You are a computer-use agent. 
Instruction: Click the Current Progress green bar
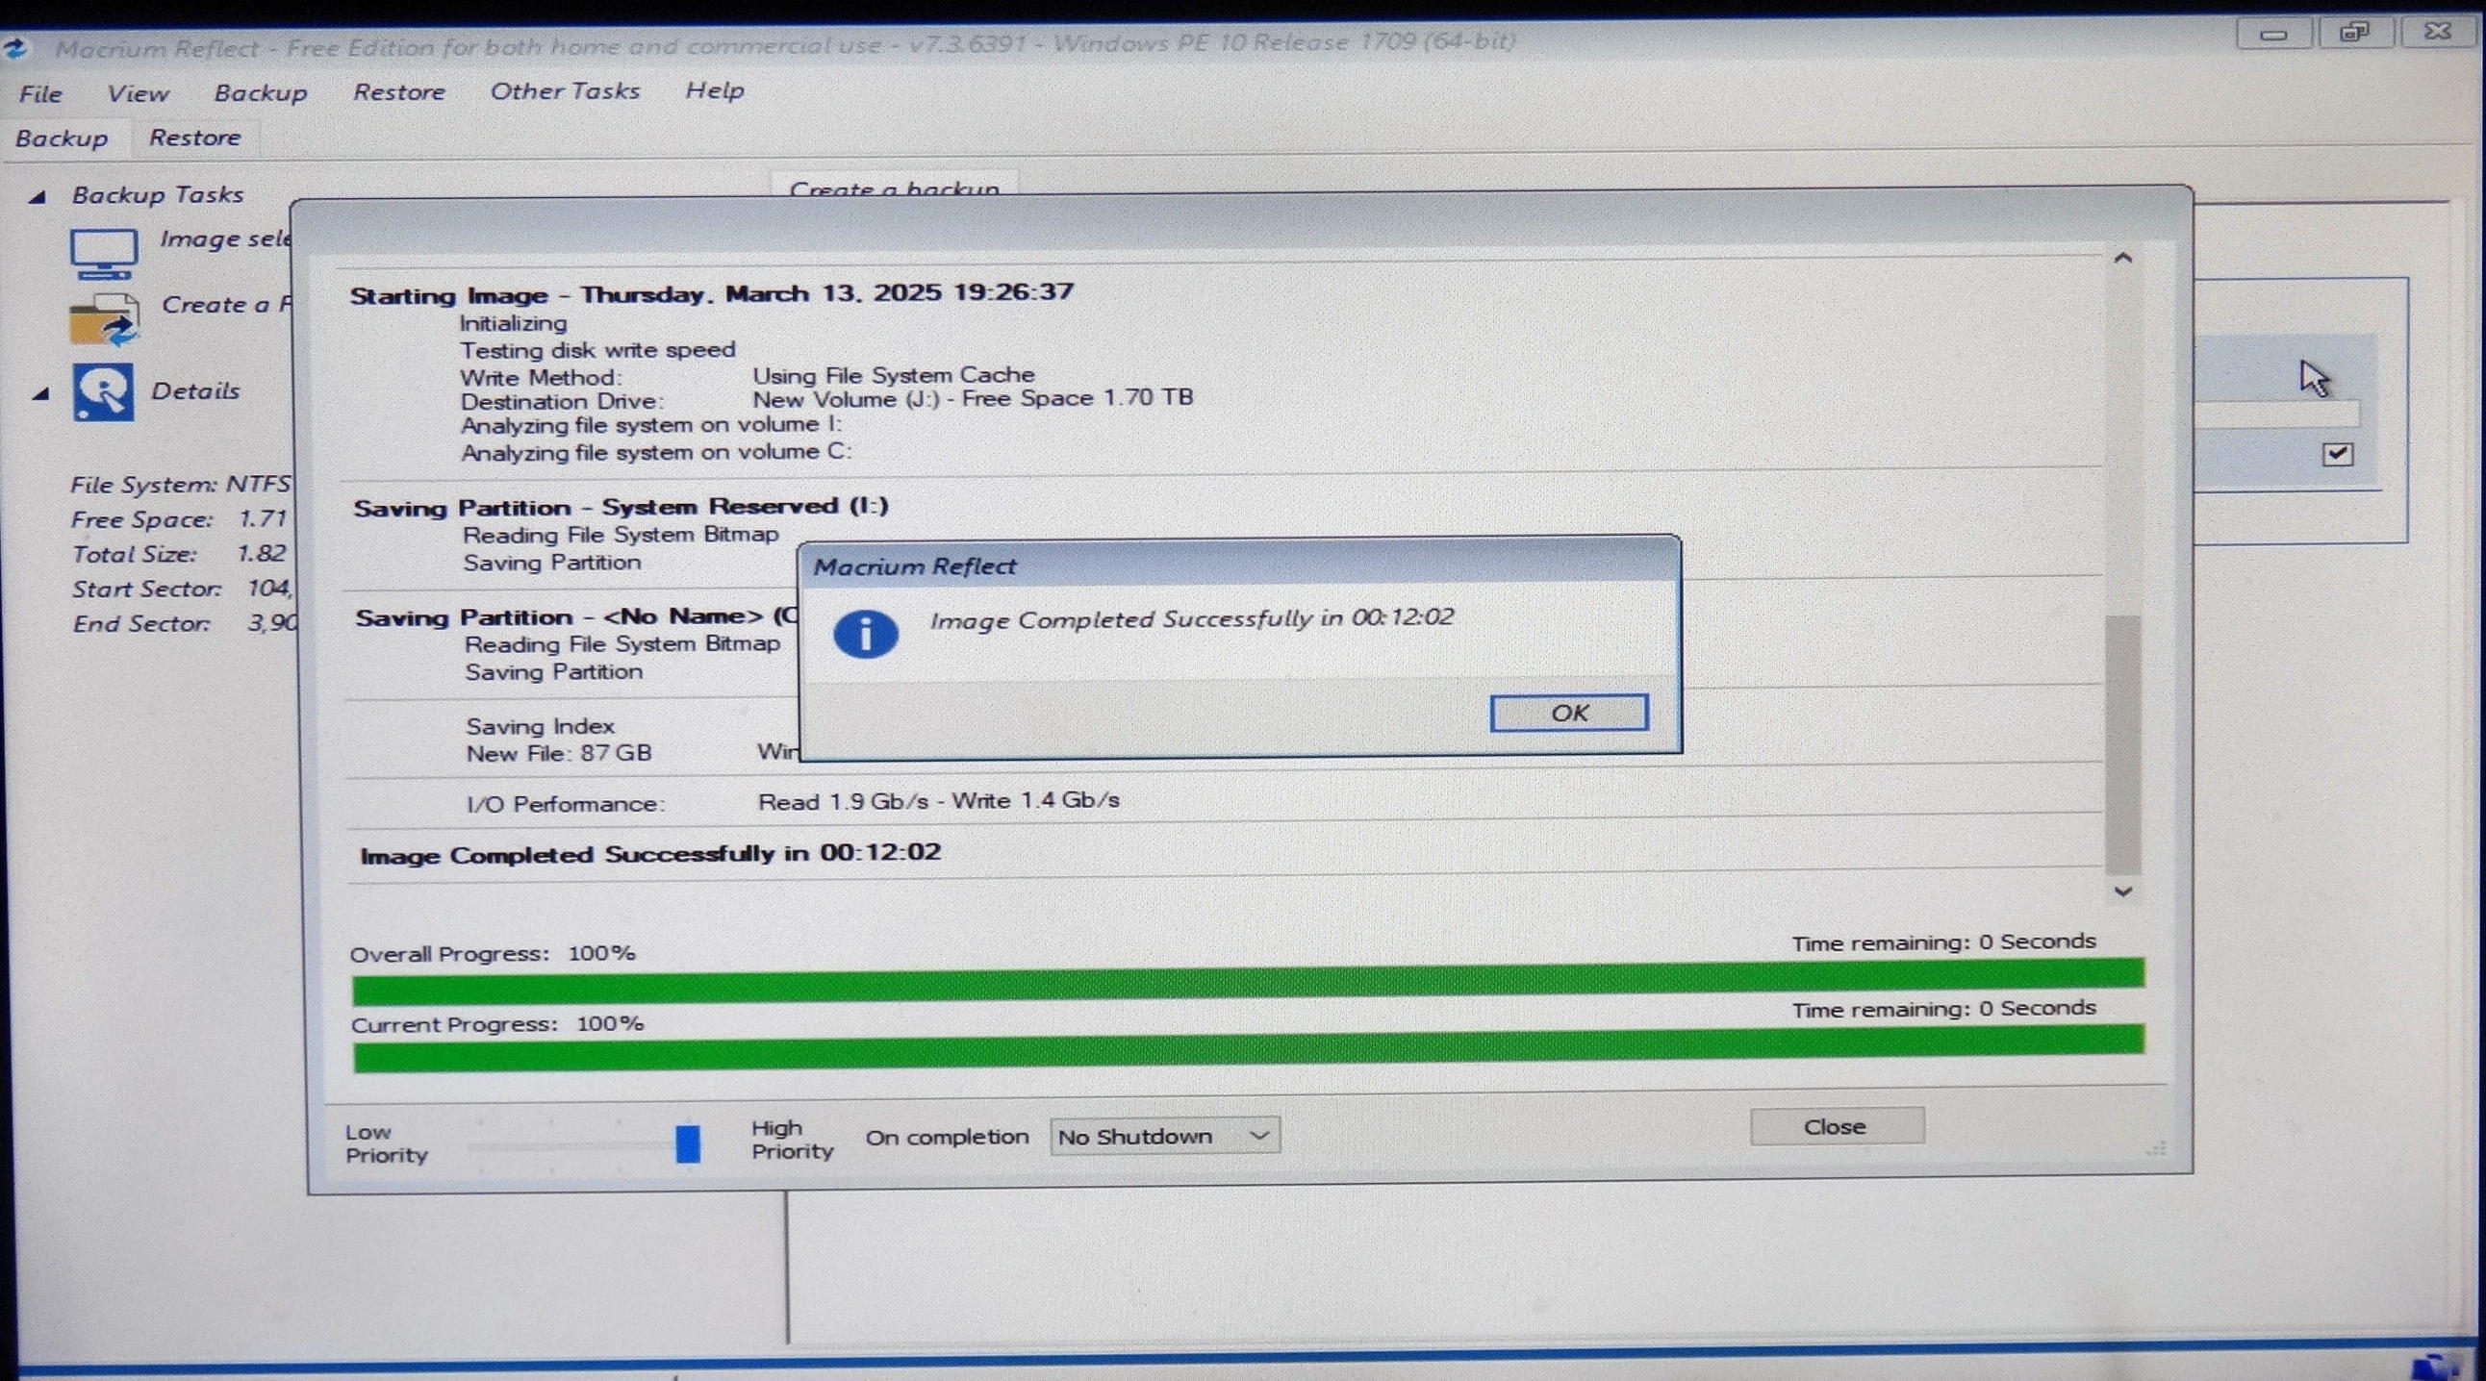pos(1248,1048)
